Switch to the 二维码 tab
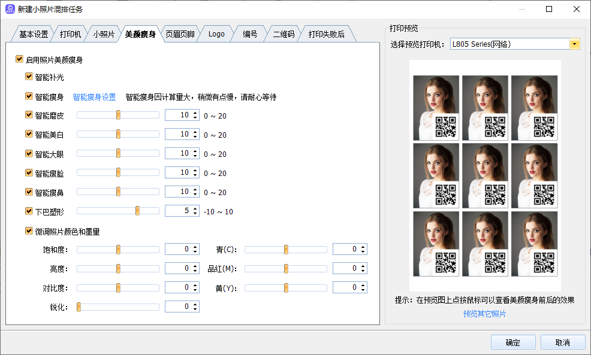This screenshot has height=355, width=591. coord(284,35)
